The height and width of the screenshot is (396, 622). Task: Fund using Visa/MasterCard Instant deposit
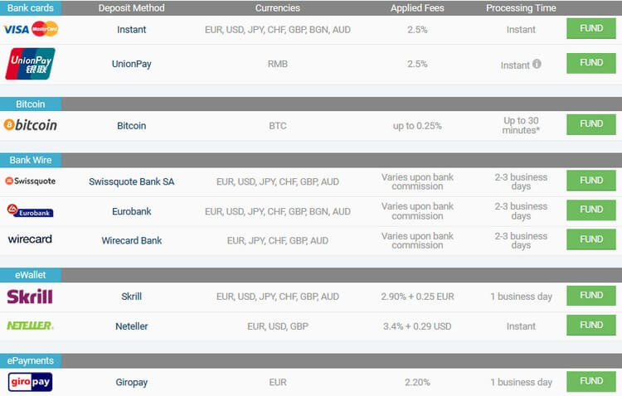point(591,28)
